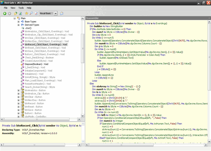Close the Disassembler pane
This screenshot has width=211, height=151.
(x=209, y=18)
